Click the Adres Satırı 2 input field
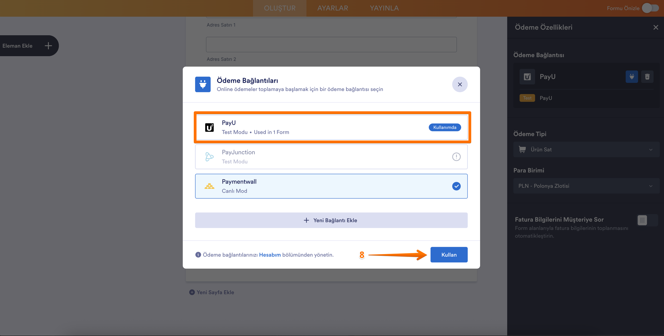Viewport: 664px width, 336px height. (x=331, y=44)
